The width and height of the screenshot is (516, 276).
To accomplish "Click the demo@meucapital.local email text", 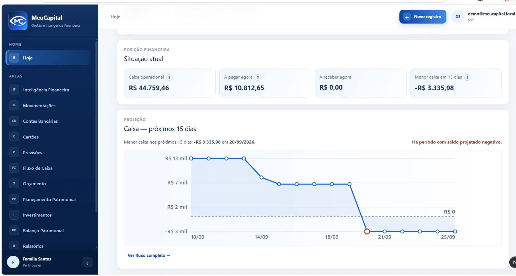I will point(491,14).
